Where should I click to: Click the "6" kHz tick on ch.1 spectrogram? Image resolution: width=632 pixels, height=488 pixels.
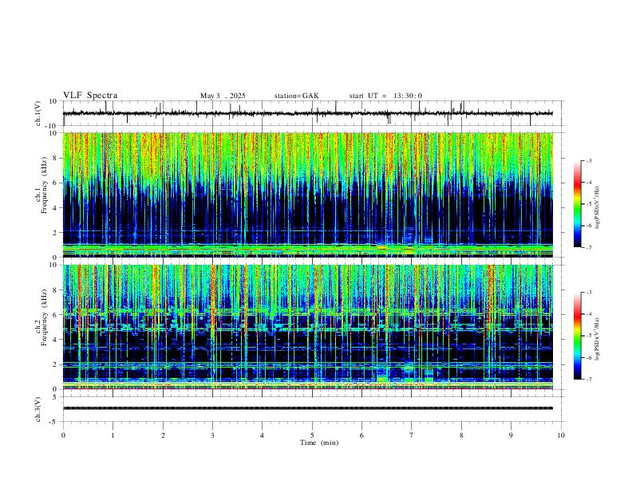[x=55, y=183]
